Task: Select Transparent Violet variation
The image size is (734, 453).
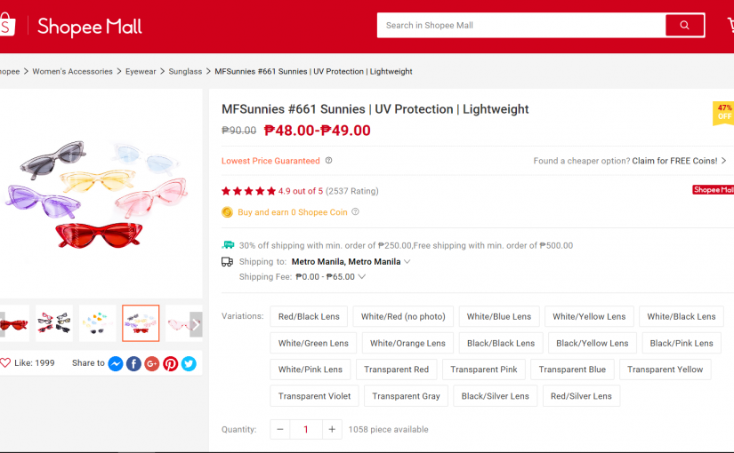Action: [314, 396]
